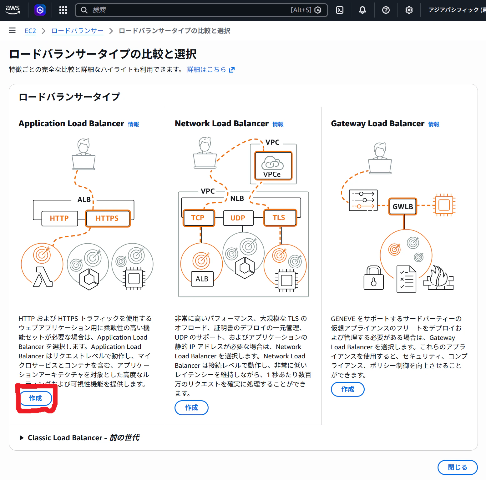Image resolution: width=486 pixels, height=480 pixels.
Task: Toggle the side navigation hamburger menu
Action: [x=12, y=30]
